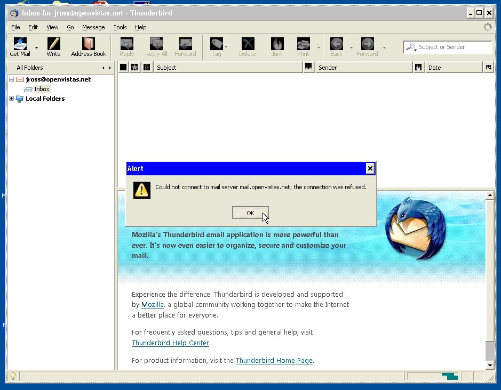This screenshot has width=501, height=390.
Task: Select Local Folders in the folder pane
Action: [x=45, y=98]
